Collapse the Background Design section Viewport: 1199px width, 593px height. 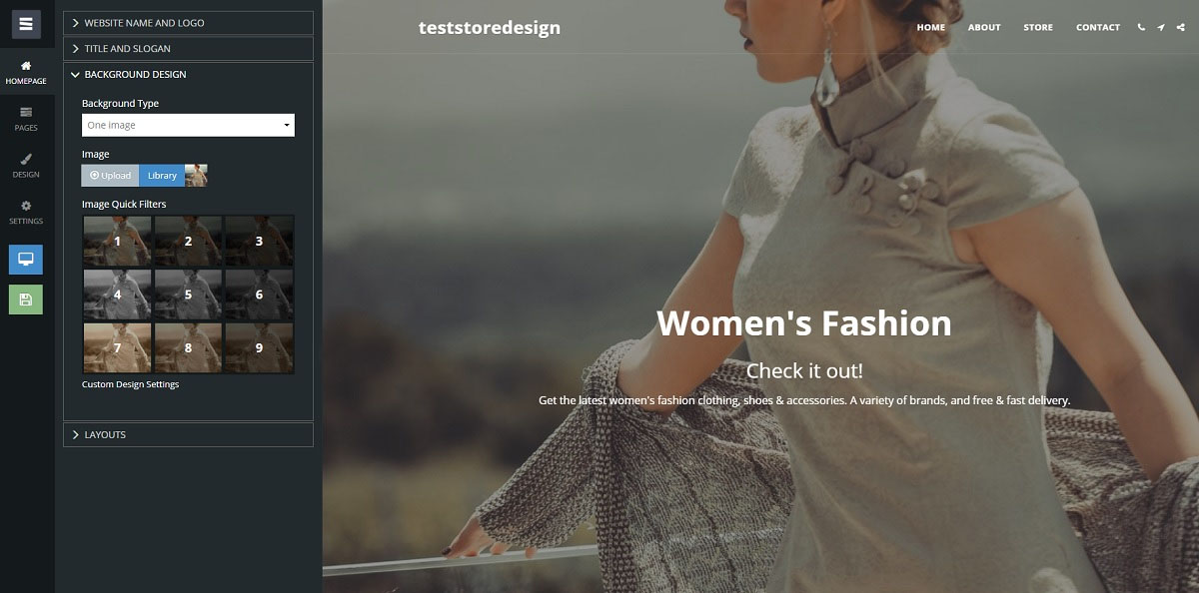(x=188, y=75)
